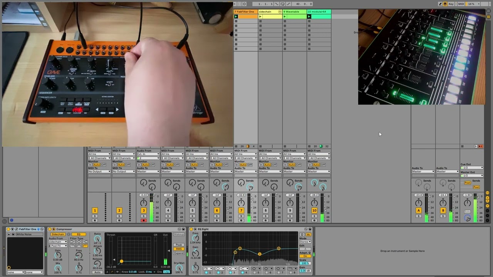Click the Key map mode button
This screenshot has width=493, height=277.
(x=451, y=4)
